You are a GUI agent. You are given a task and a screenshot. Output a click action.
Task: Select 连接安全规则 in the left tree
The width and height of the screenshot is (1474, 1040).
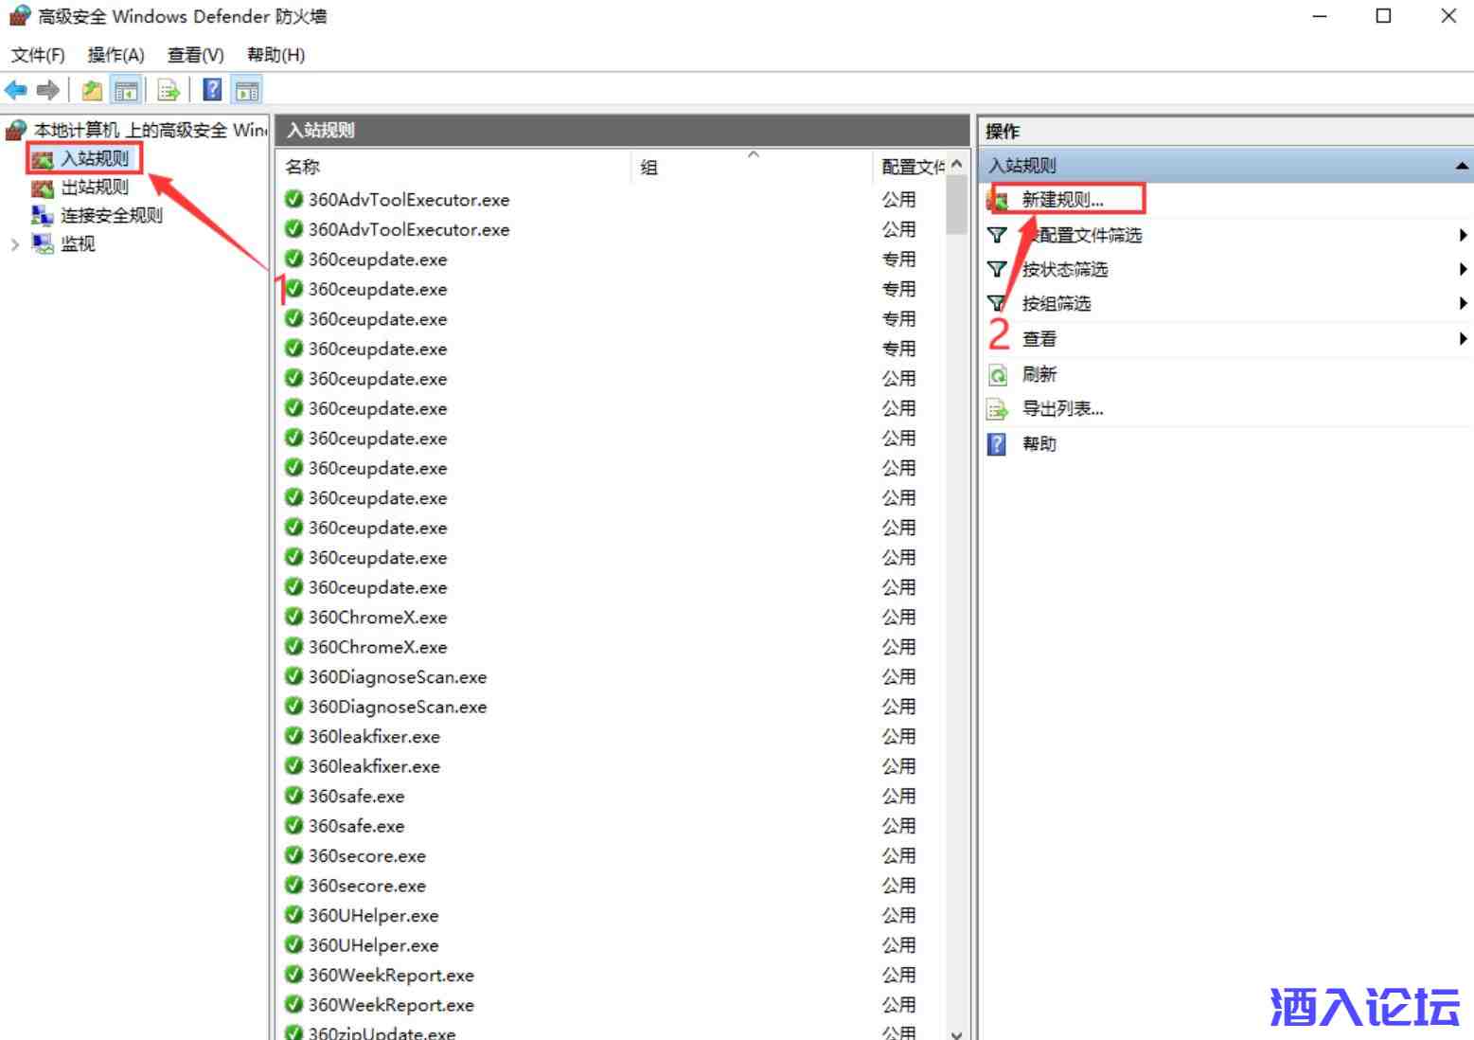tap(111, 216)
